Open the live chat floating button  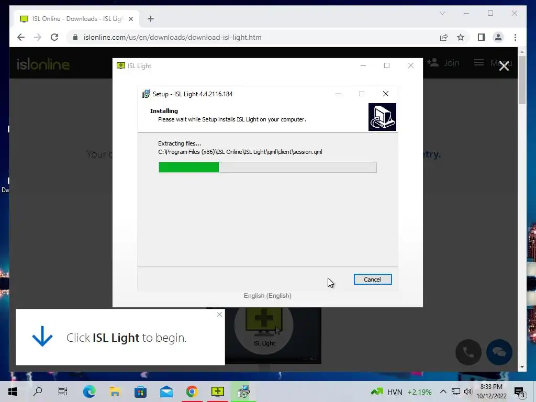499,352
